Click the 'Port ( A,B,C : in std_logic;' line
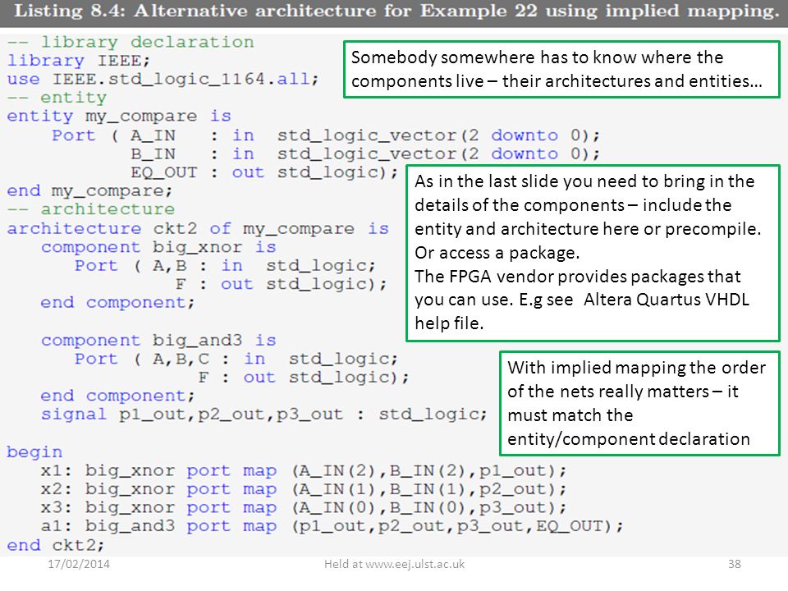788x591 pixels. click(x=236, y=360)
